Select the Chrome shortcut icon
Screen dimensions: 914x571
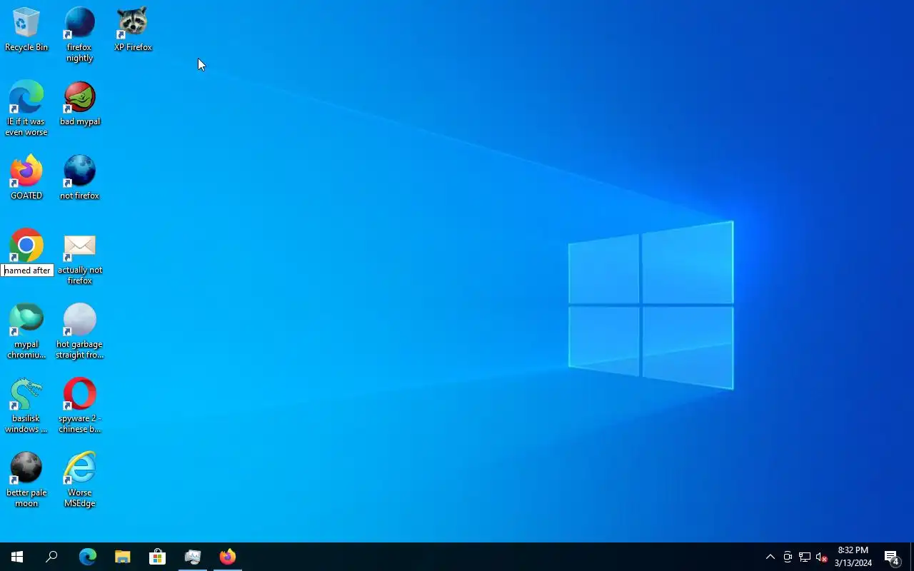[x=26, y=246]
